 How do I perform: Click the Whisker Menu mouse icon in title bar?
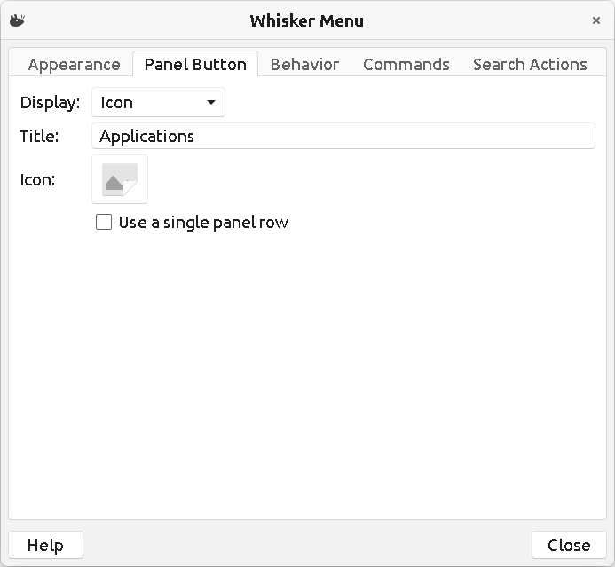click(x=17, y=20)
